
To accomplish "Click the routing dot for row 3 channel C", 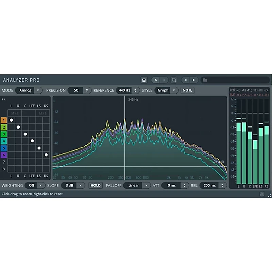I will 25,134.
